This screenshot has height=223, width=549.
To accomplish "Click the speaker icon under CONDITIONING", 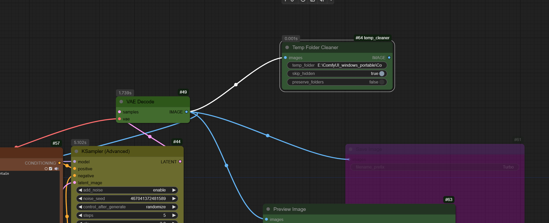I will (x=56, y=169).
